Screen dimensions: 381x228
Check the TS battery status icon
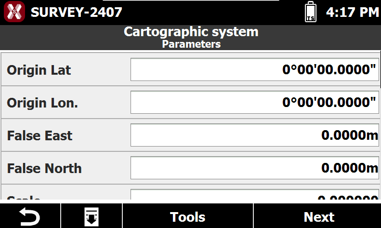click(311, 12)
